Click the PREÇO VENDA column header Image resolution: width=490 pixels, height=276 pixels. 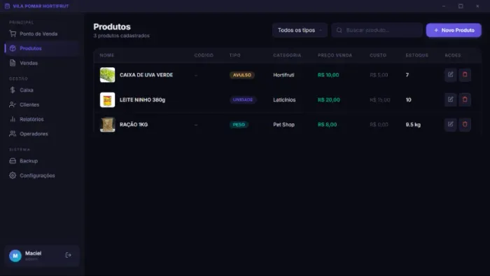pos(335,55)
